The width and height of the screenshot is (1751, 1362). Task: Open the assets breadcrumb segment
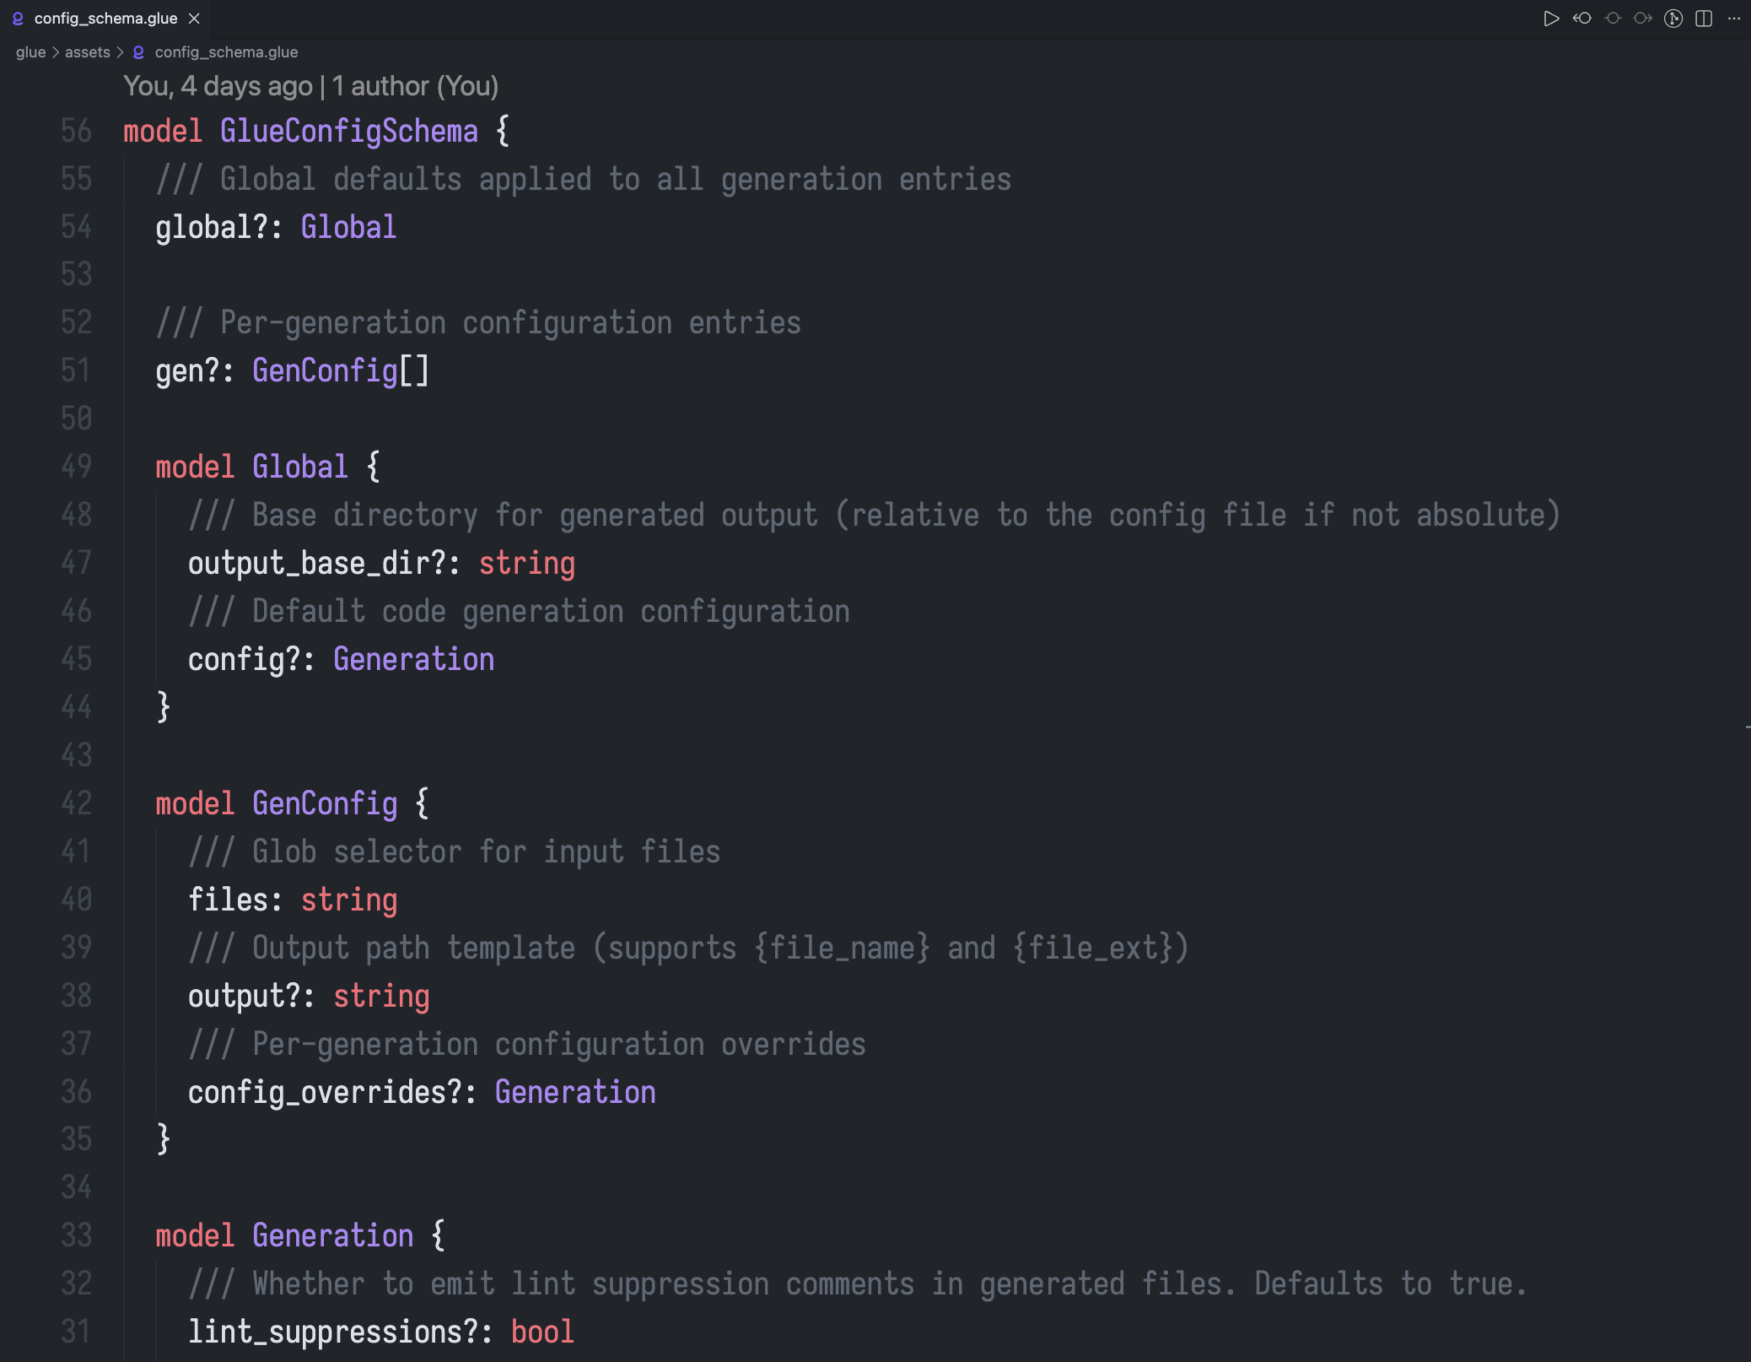[x=87, y=52]
